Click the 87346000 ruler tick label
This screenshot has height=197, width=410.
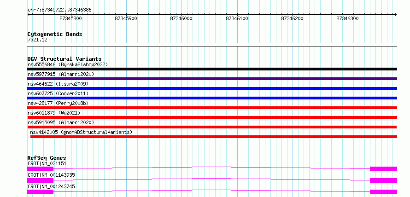tap(181, 18)
